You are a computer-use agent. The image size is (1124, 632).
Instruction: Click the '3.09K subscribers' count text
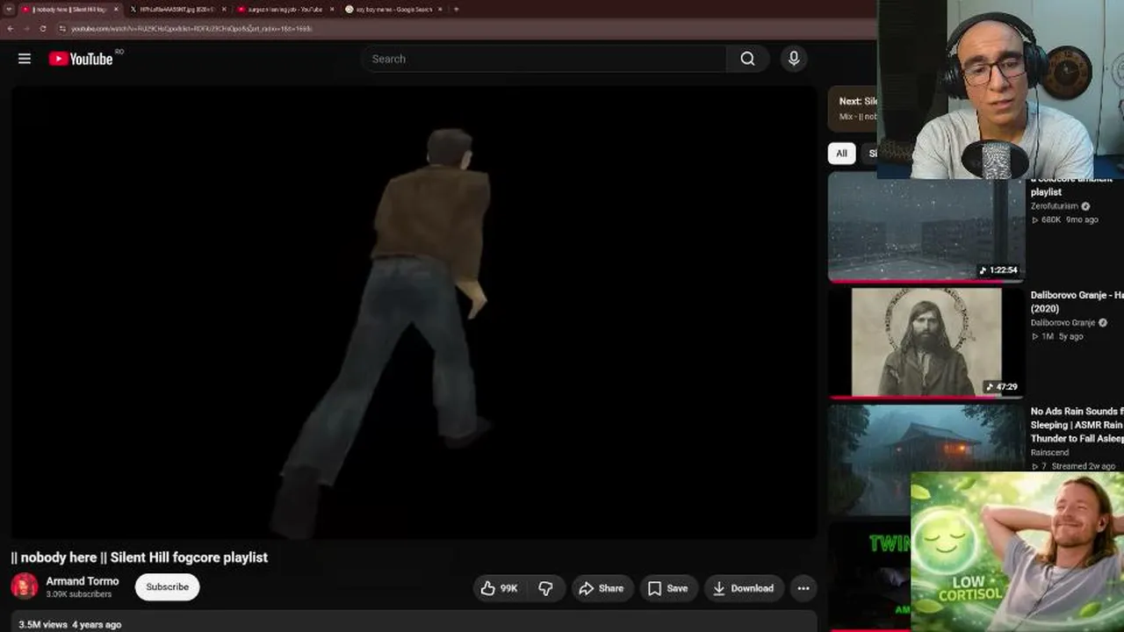pos(79,594)
